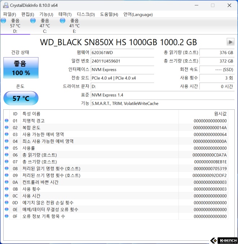Screen dimensions: 238x244
Task: Click the transfer mode field PCIe 4.0 x4
Action: pyautogui.click(x=122, y=78)
